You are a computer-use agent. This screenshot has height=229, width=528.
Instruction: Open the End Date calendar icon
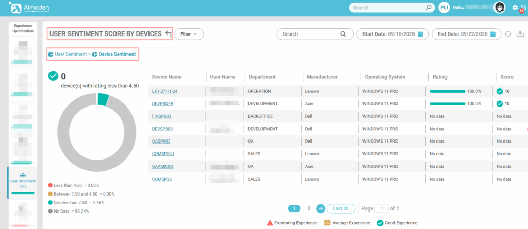coord(493,34)
